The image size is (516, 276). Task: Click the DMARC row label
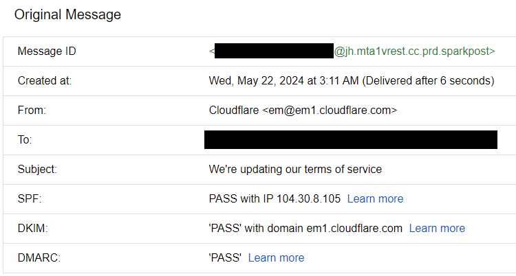tap(39, 258)
